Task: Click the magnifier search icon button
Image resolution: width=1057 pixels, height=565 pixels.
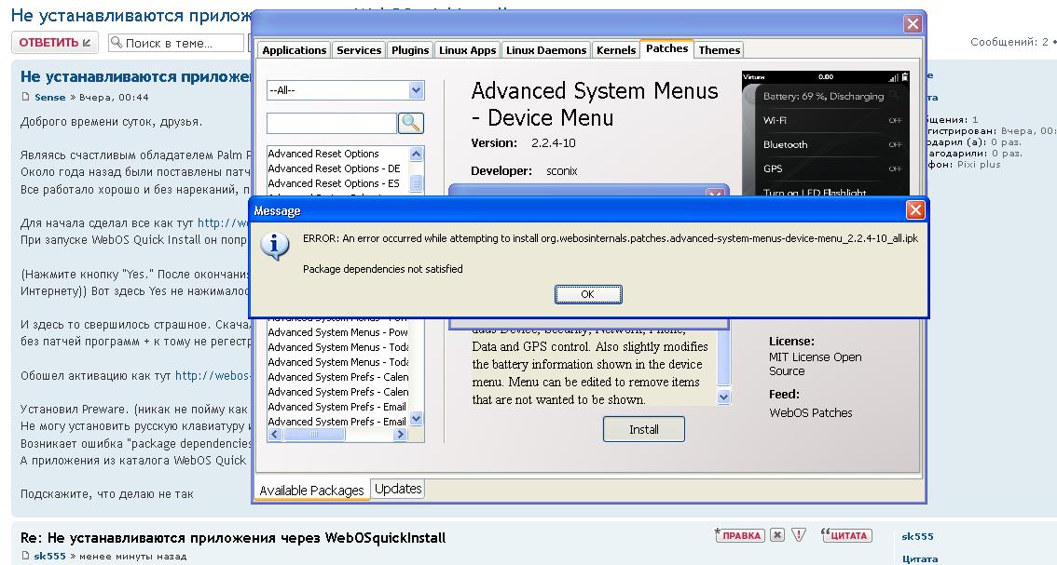Action: (411, 123)
